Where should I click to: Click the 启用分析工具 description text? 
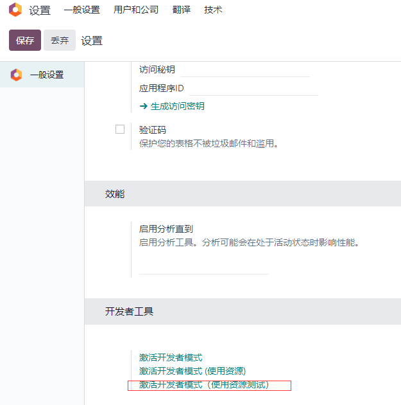249,242
